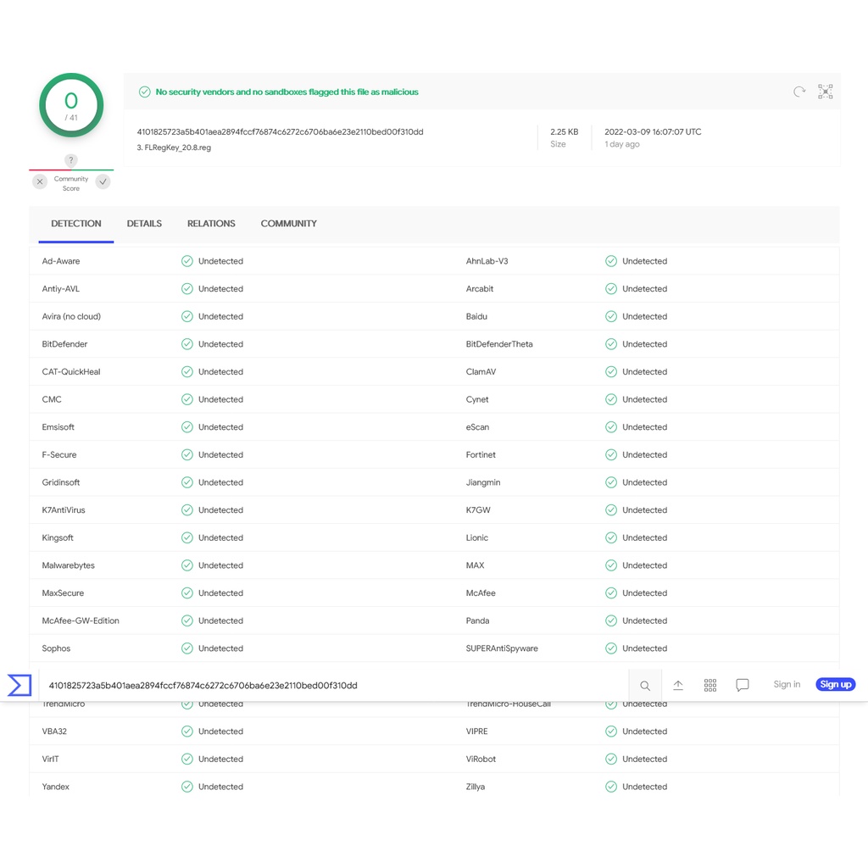Screen dimensions: 868x868
Task: Open the similarity graph icon
Action: pyautogui.click(x=826, y=92)
